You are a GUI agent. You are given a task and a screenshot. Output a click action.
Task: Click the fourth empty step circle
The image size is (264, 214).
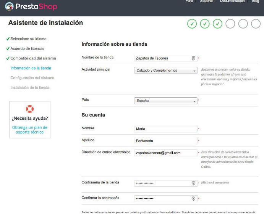click(x=230, y=24)
